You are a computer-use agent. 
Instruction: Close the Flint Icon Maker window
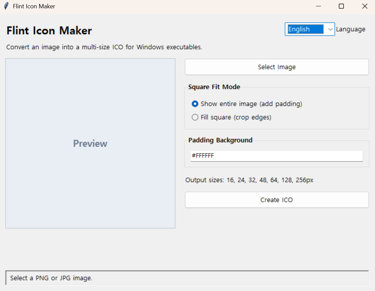[x=365, y=6]
